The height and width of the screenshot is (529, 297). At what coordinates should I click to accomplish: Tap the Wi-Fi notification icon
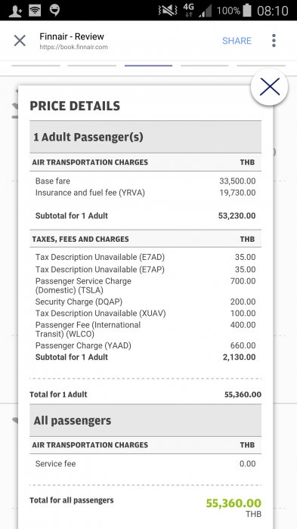point(35,11)
